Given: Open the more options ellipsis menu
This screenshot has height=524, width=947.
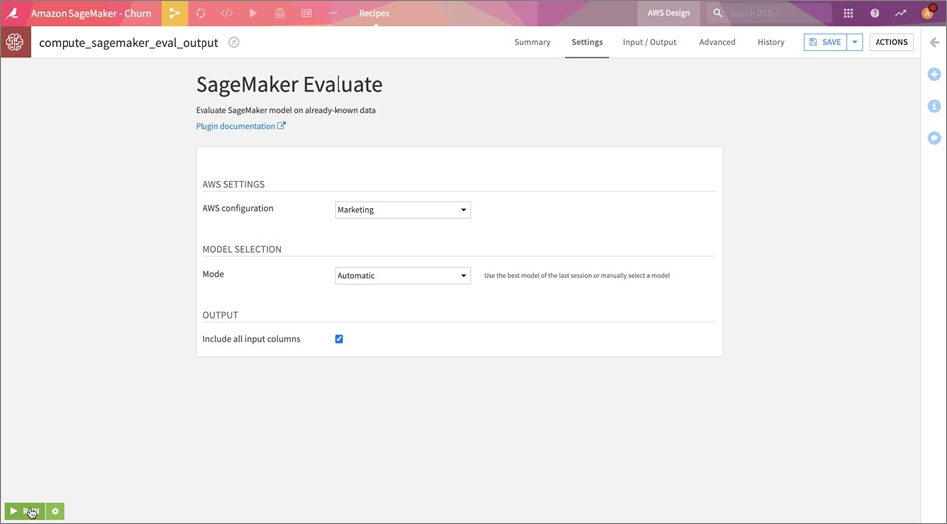Looking at the screenshot, I should click(x=333, y=13).
